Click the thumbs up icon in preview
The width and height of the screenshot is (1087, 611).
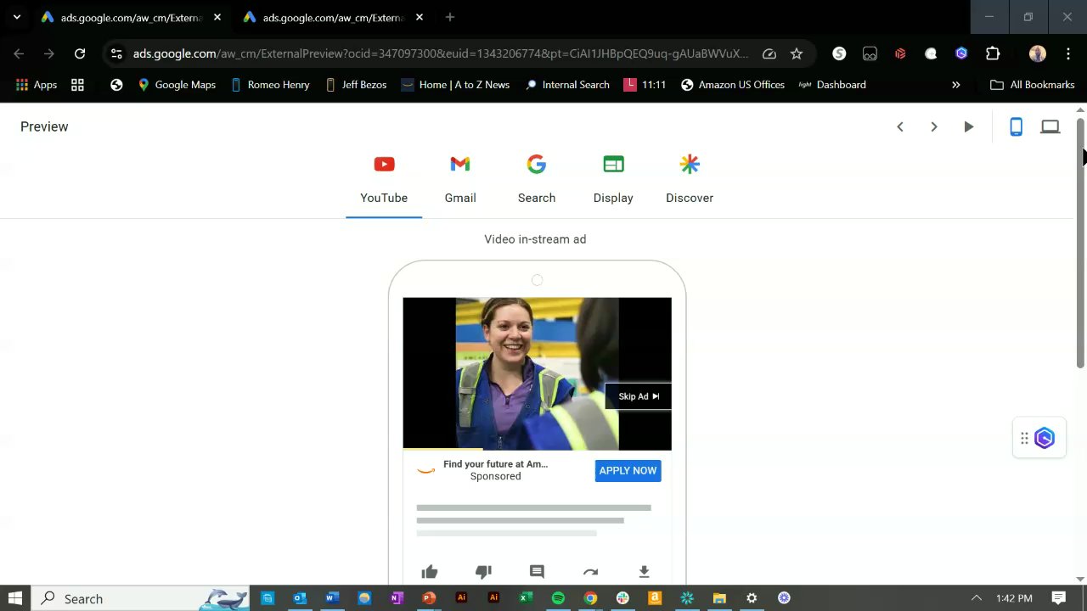[430, 572]
